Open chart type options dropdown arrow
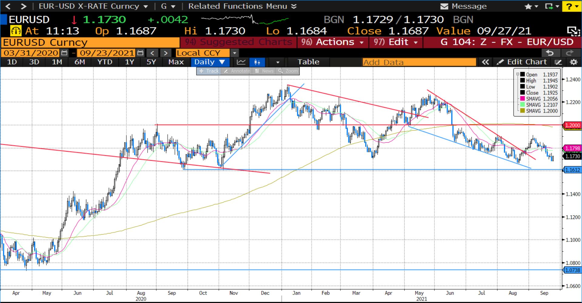Viewport: 582px width, 303px height. (x=278, y=62)
